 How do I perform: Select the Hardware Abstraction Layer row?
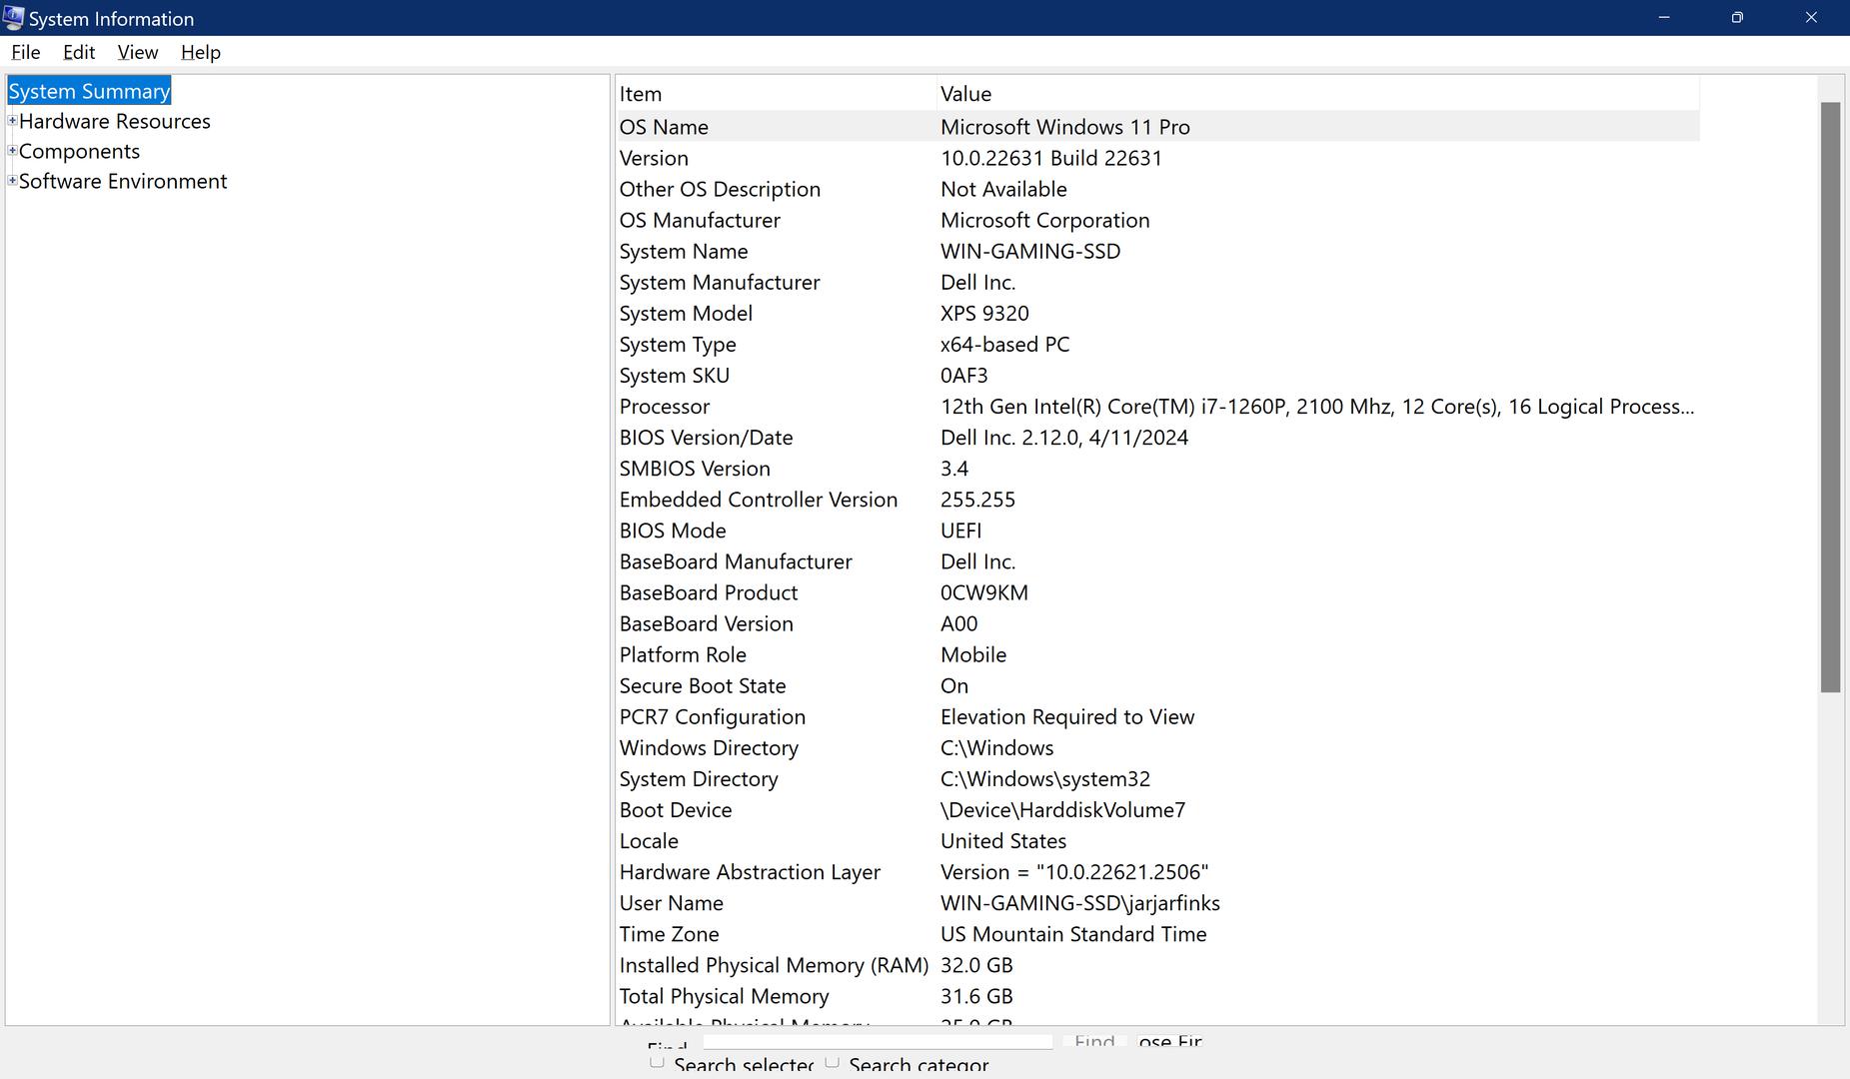pyautogui.click(x=1157, y=870)
